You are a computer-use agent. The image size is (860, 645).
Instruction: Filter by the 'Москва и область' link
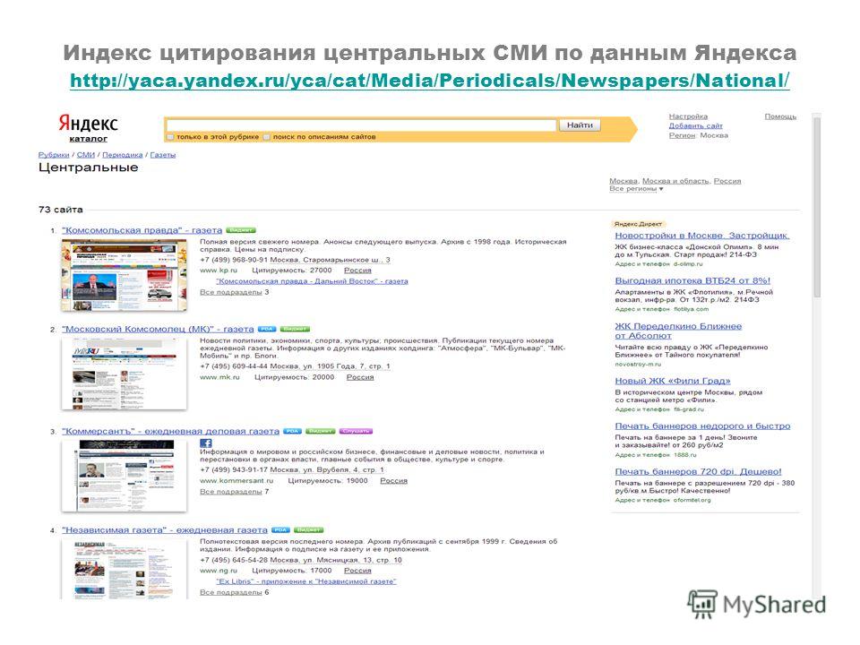675,181
